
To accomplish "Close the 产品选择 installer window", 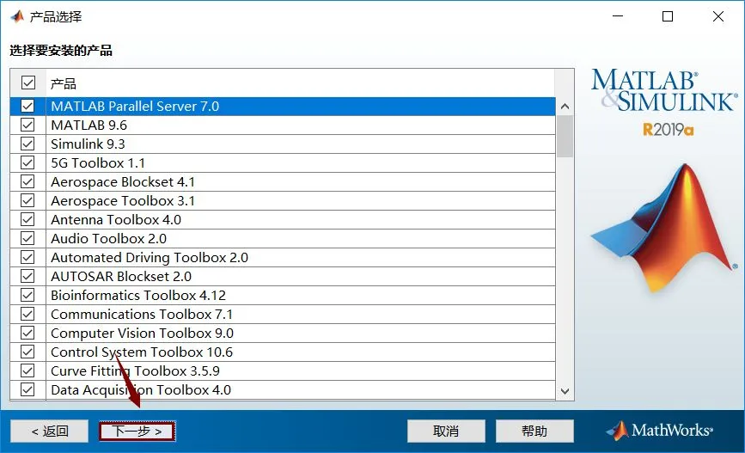I will [x=718, y=16].
